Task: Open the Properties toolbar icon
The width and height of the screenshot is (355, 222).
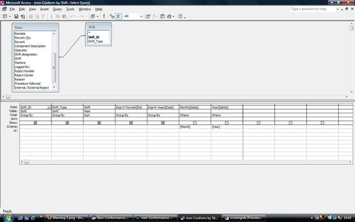Action: click(148, 16)
